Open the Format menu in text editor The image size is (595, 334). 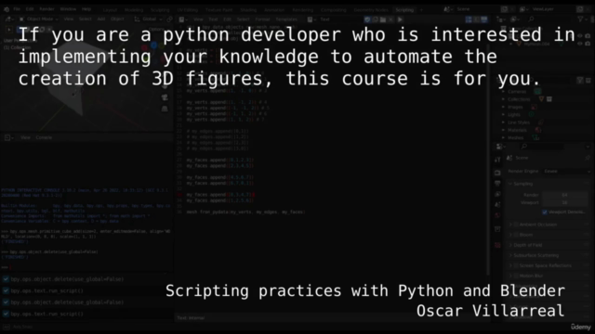coord(262,19)
